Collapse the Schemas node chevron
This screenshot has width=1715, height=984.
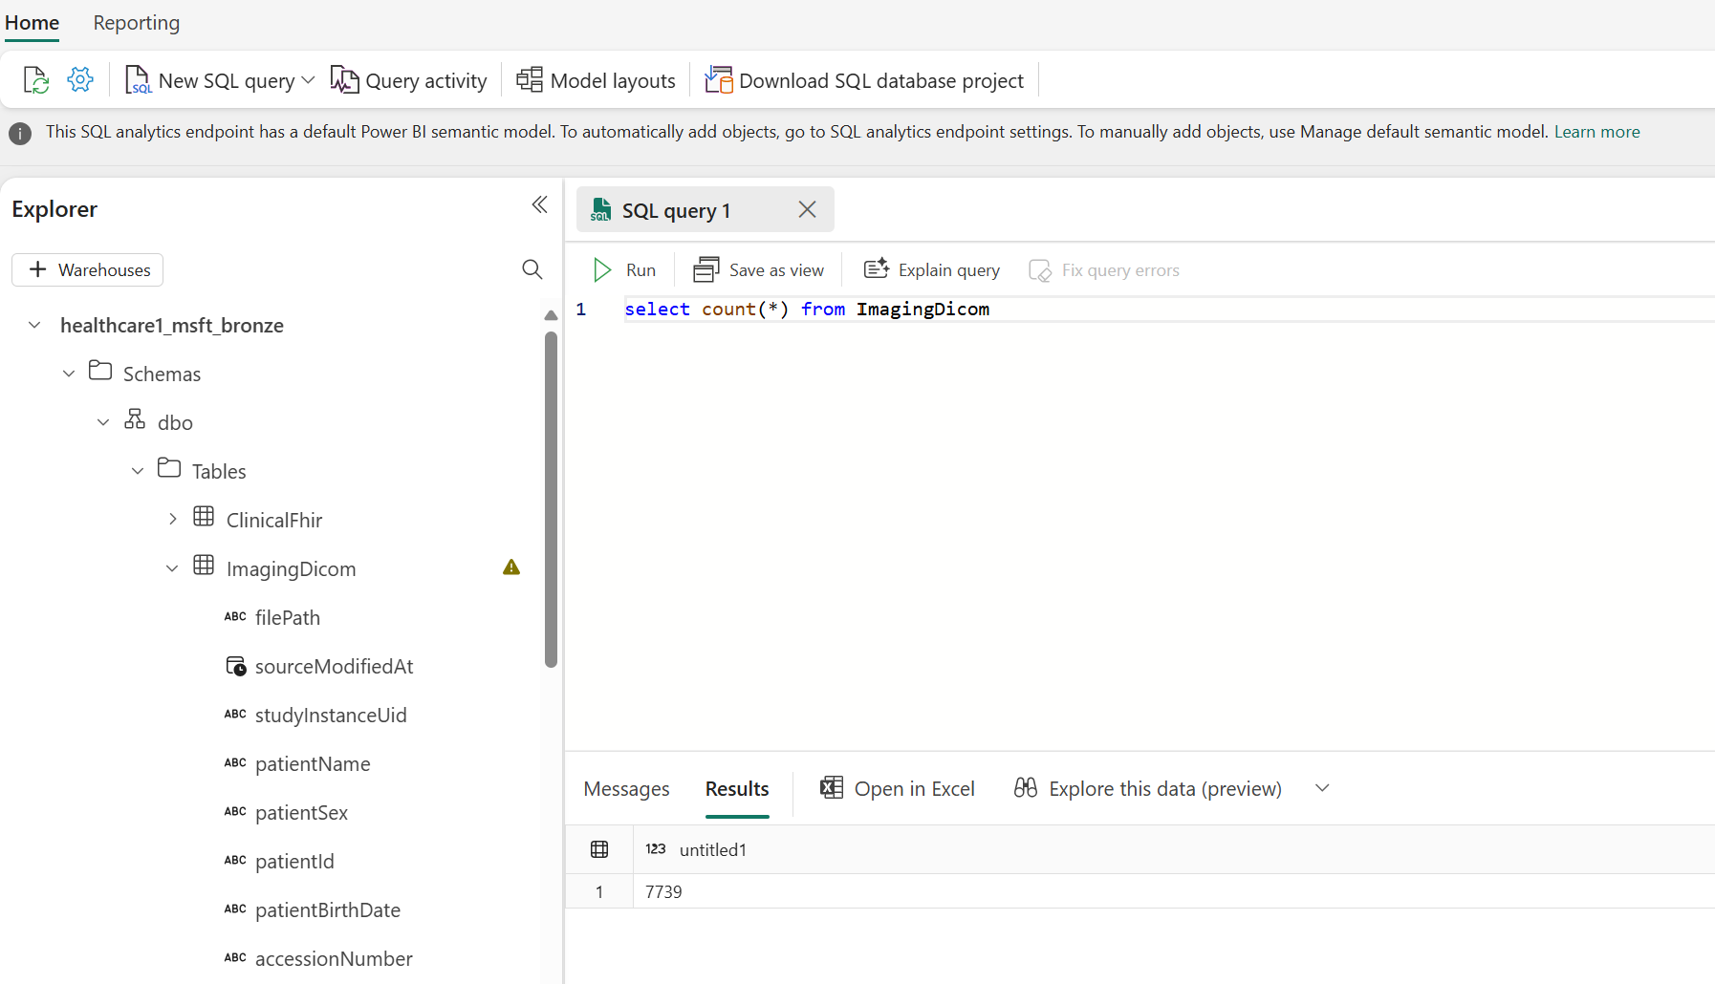pos(69,374)
